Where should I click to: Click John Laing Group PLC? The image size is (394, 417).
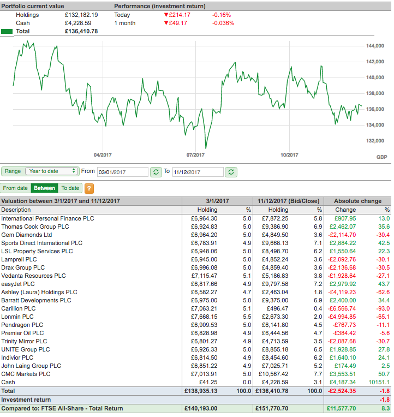[31, 366]
